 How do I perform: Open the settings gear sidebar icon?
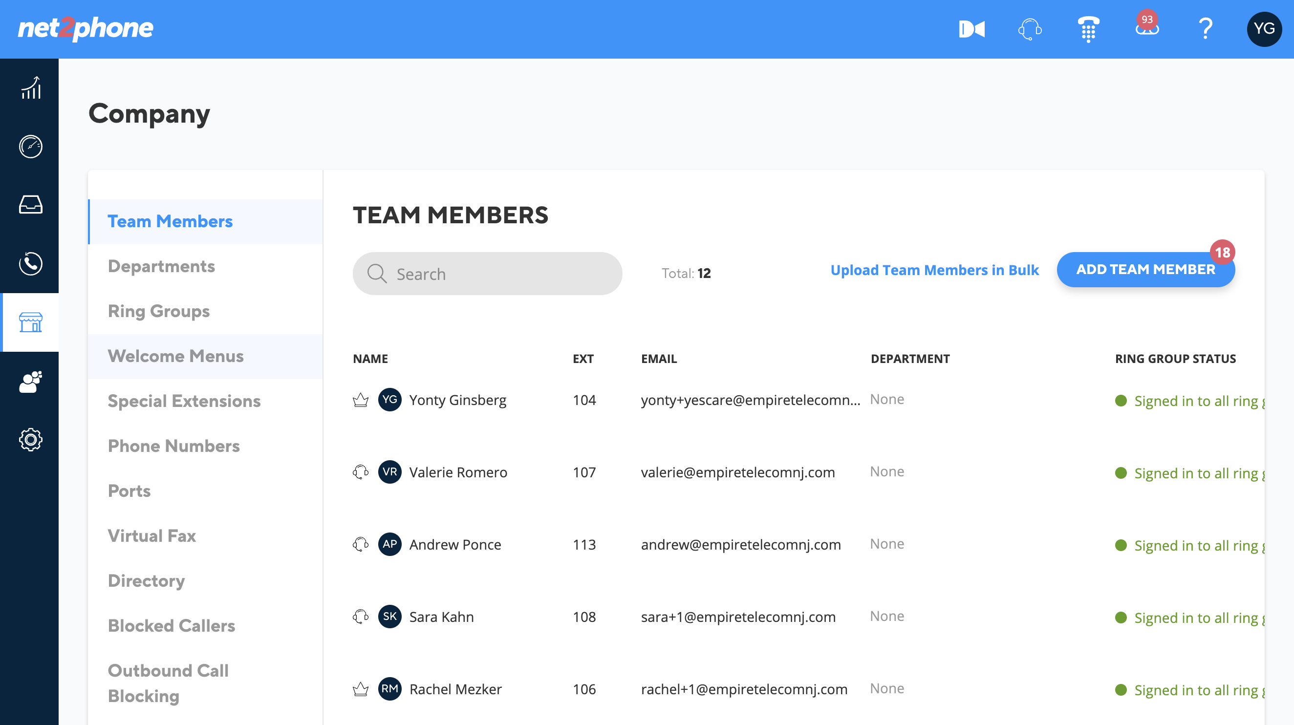(x=31, y=440)
